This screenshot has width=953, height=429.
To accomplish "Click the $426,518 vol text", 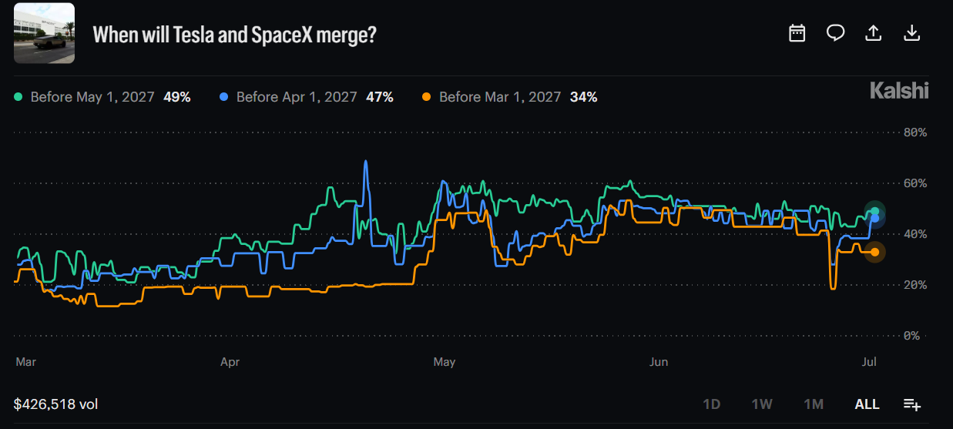I will coord(56,404).
